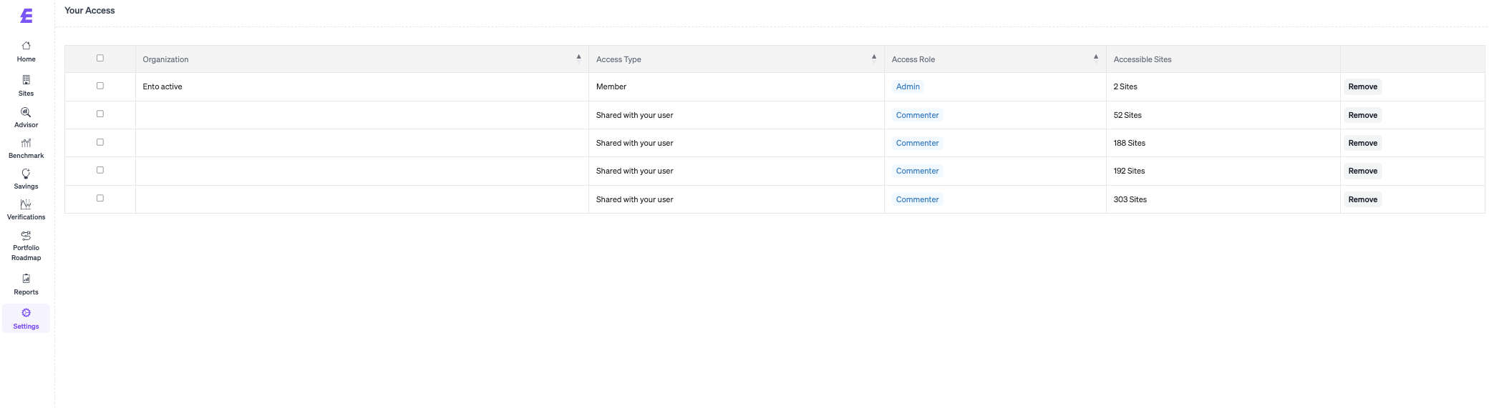This screenshot has height=408, width=1489.
Task: Sort by Access Type column arrow
Action: coord(873,59)
